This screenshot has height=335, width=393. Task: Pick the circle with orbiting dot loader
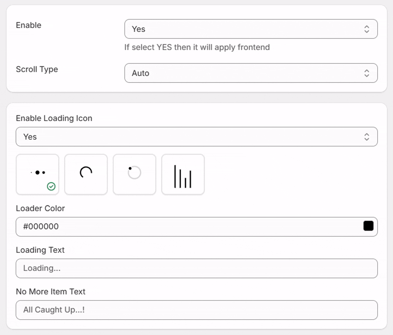134,174
